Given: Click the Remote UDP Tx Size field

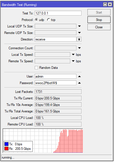Looking at the screenshot, I should pos(56,33).
